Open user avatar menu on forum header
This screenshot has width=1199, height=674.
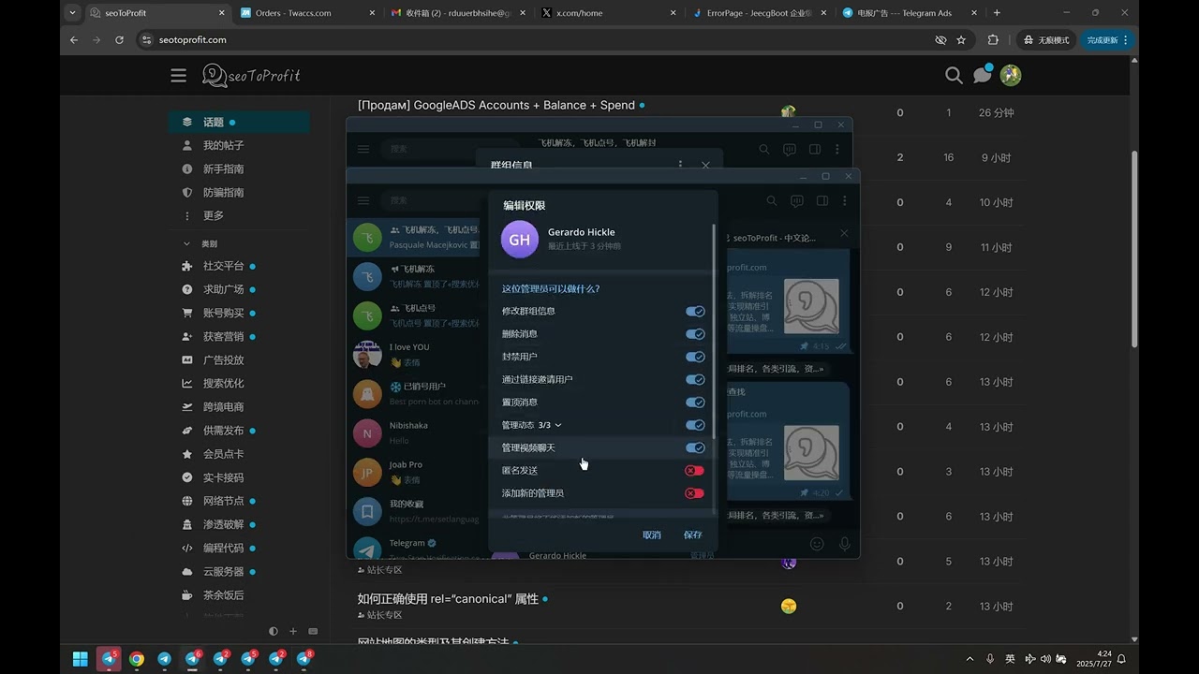pyautogui.click(x=1010, y=75)
